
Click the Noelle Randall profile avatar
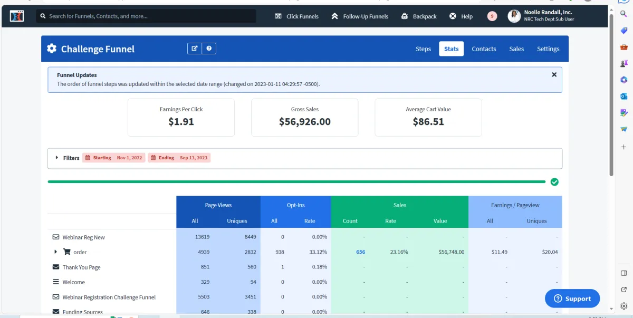point(514,16)
